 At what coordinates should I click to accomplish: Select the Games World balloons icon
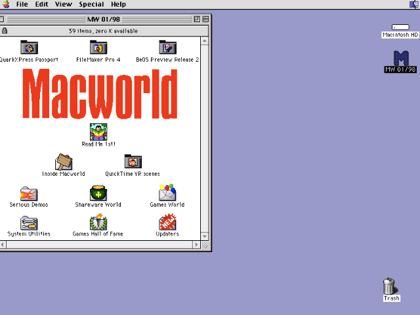(x=167, y=192)
